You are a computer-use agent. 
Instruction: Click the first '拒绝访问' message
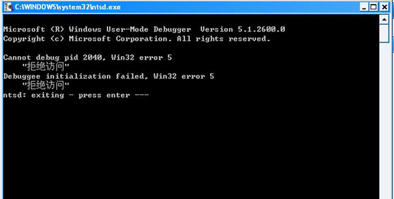click(46, 67)
